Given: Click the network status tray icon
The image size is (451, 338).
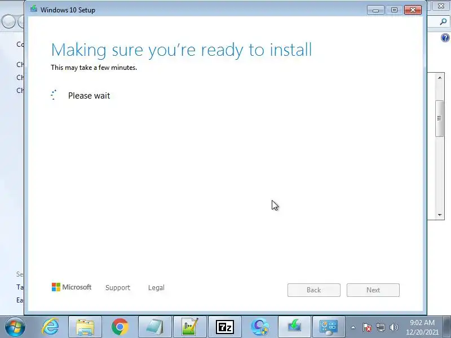Looking at the screenshot, I should [x=381, y=327].
